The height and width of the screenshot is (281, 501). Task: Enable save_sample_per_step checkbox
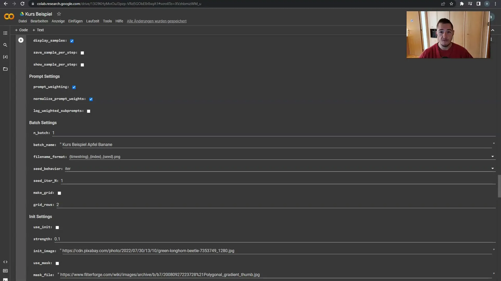click(82, 53)
